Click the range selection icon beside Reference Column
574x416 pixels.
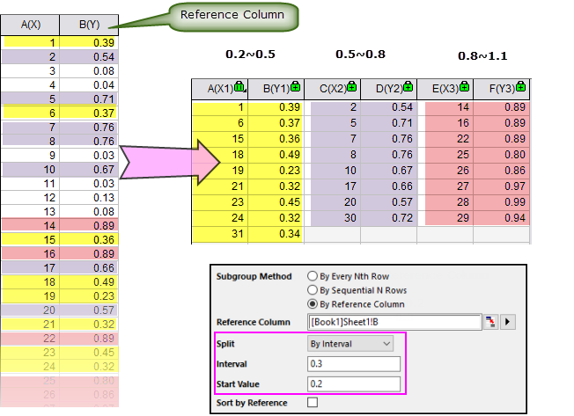coord(490,322)
